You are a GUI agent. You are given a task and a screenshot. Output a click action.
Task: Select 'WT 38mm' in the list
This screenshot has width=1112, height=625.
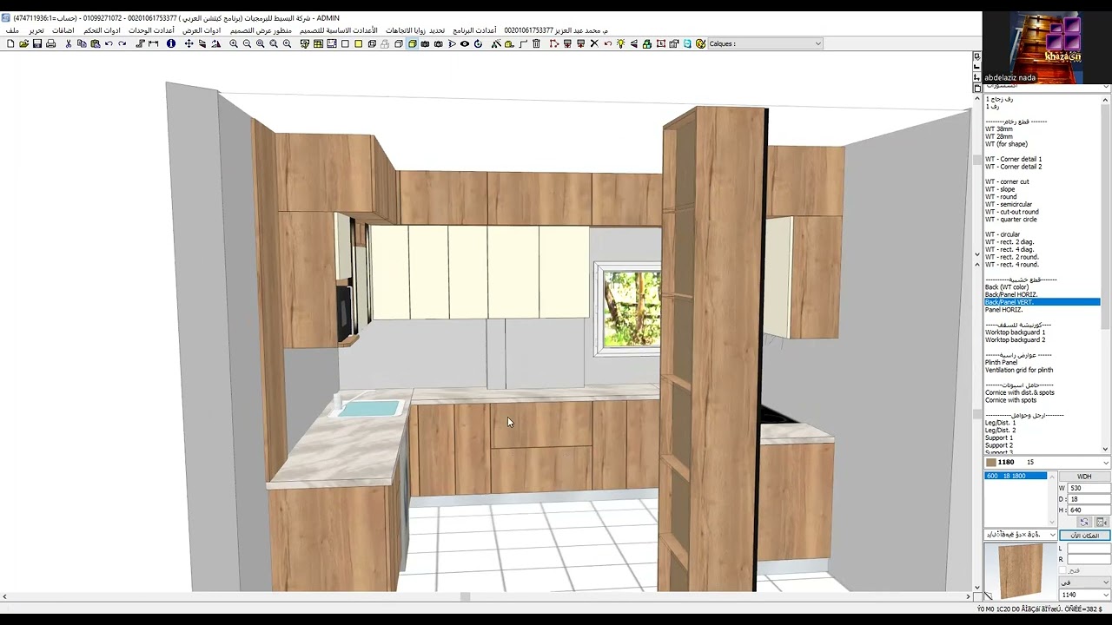tap(999, 129)
